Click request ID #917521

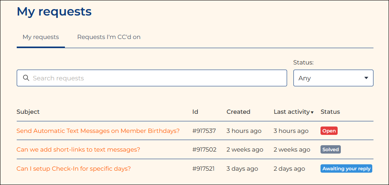click(203, 169)
